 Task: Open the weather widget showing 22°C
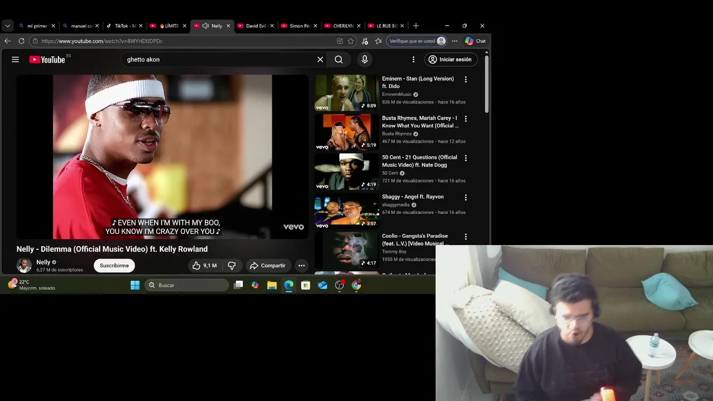[32, 285]
